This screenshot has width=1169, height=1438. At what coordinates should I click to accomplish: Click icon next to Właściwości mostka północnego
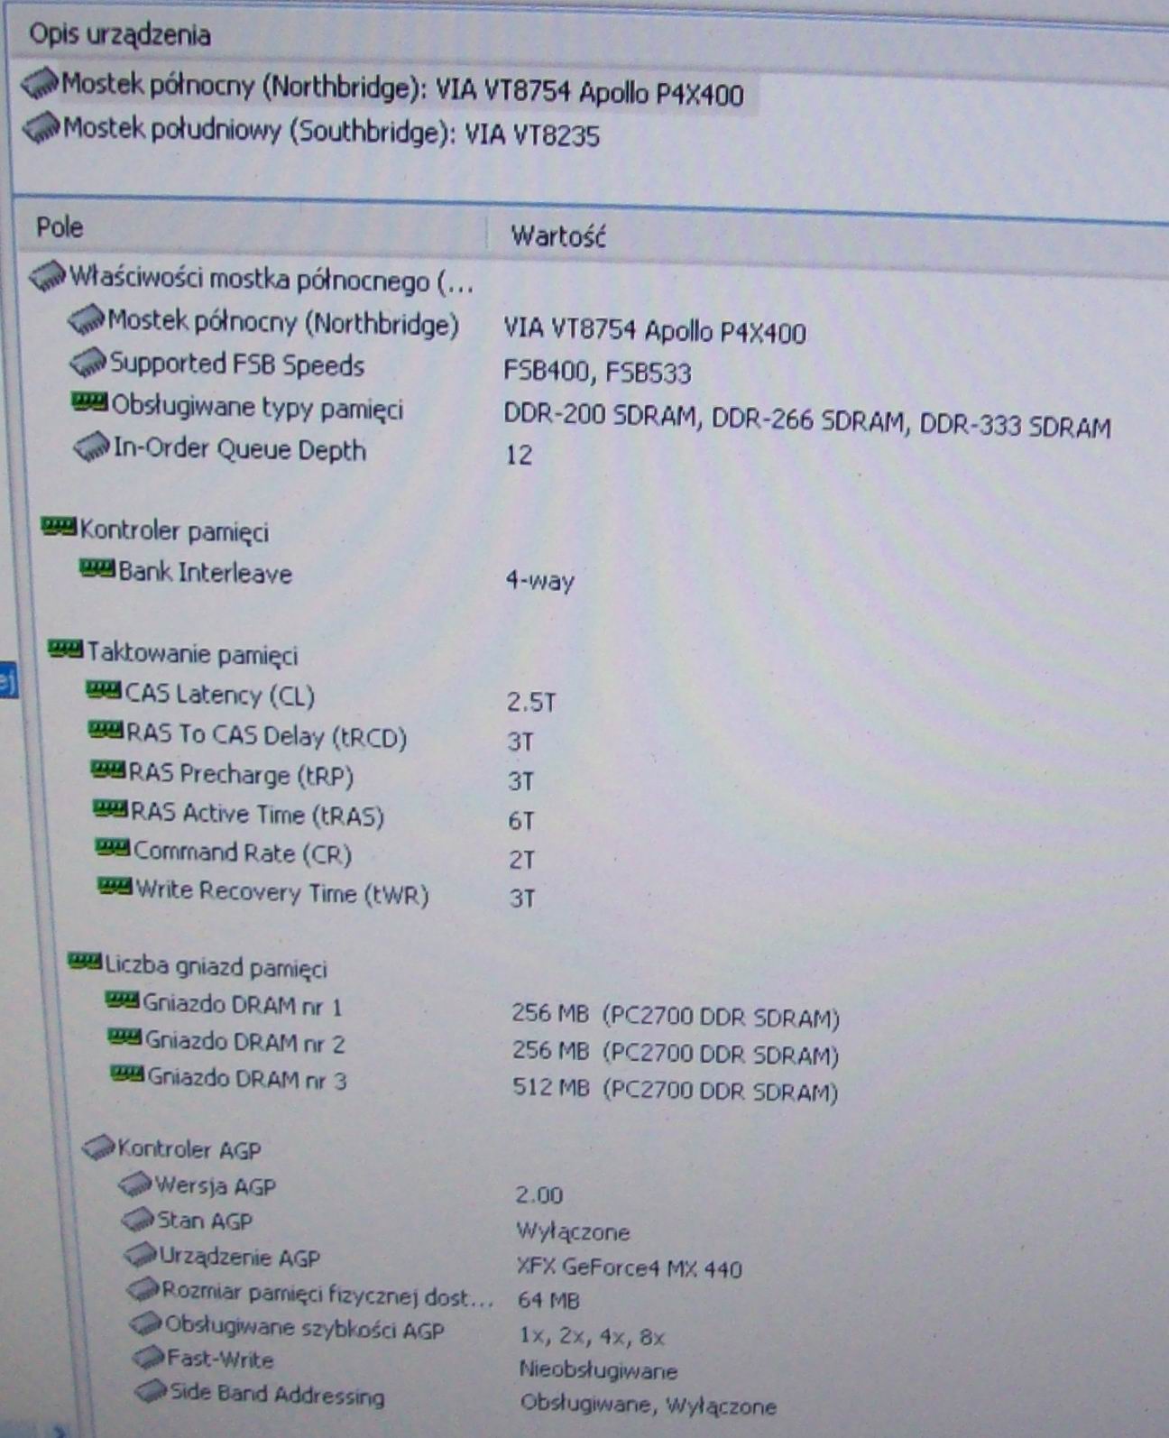(x=48, y=275)
